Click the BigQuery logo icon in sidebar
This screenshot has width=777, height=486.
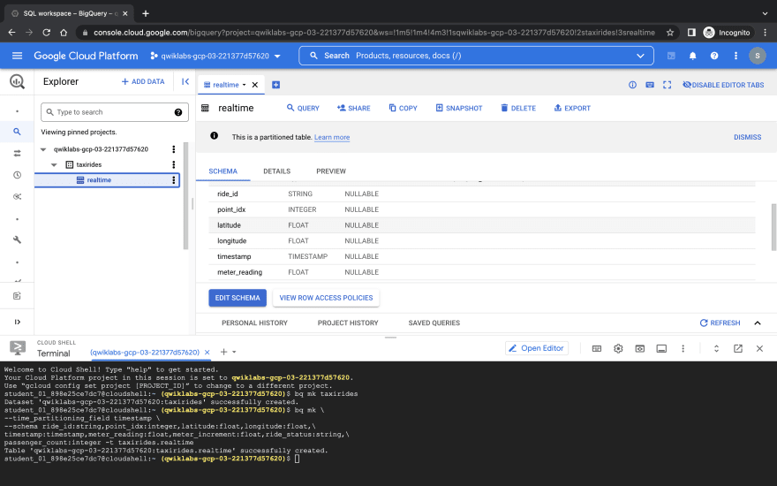tap(17, 81)
